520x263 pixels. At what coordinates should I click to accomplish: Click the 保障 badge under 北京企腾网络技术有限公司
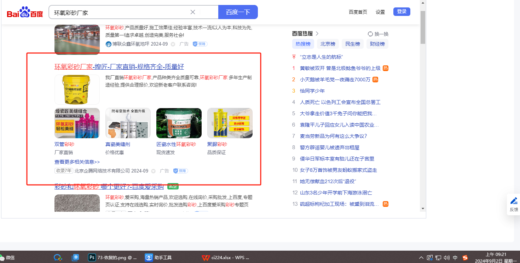pos(180,171)
